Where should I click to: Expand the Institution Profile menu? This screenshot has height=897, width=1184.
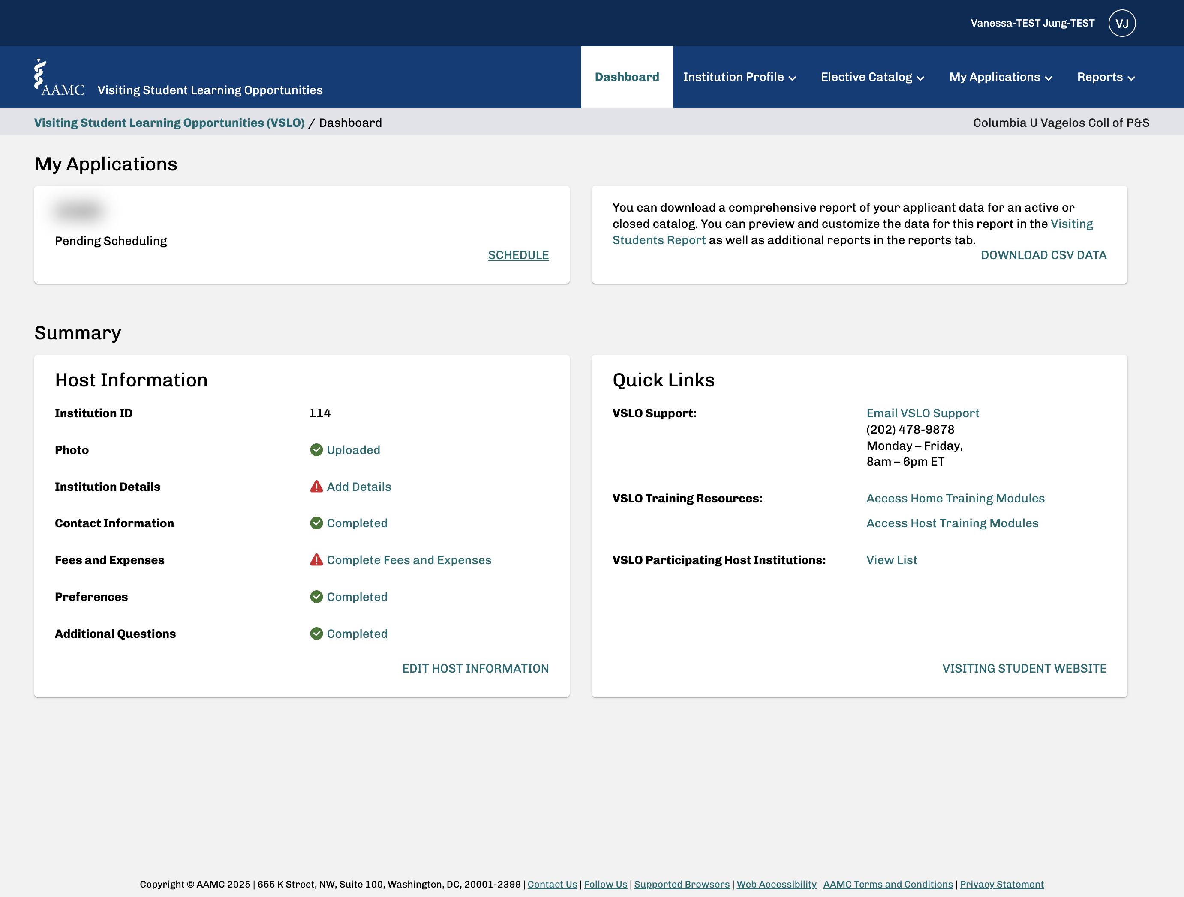coord(740,77)
